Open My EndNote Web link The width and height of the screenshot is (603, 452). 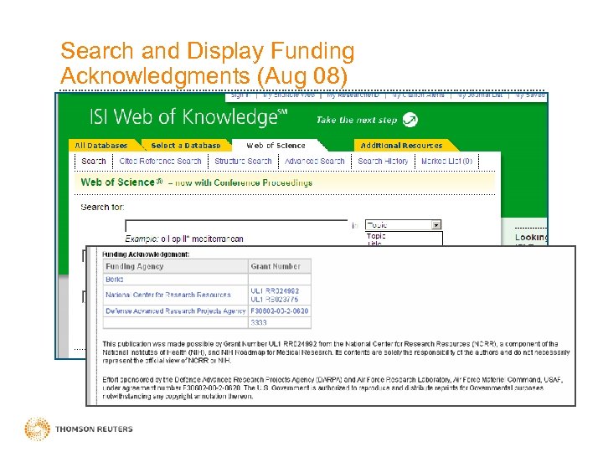(x=289, y=95)
